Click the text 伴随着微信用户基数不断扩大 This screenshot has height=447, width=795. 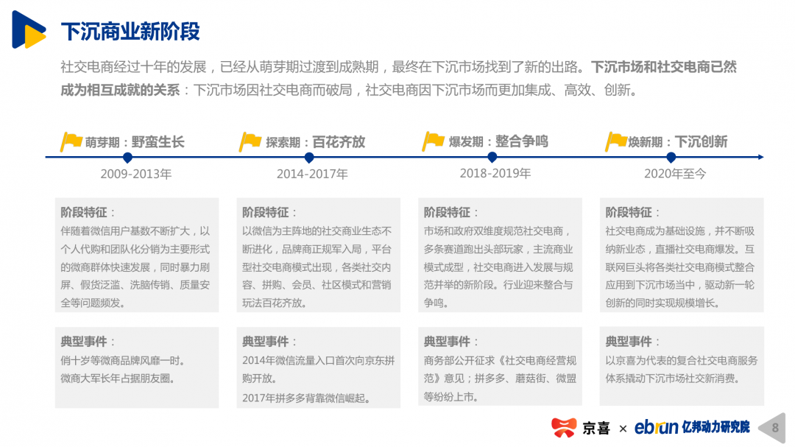pyautogui.click(x=127, y=231)
